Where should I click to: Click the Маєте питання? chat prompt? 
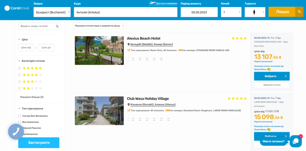pyautogui.click(x=273, y=141)
